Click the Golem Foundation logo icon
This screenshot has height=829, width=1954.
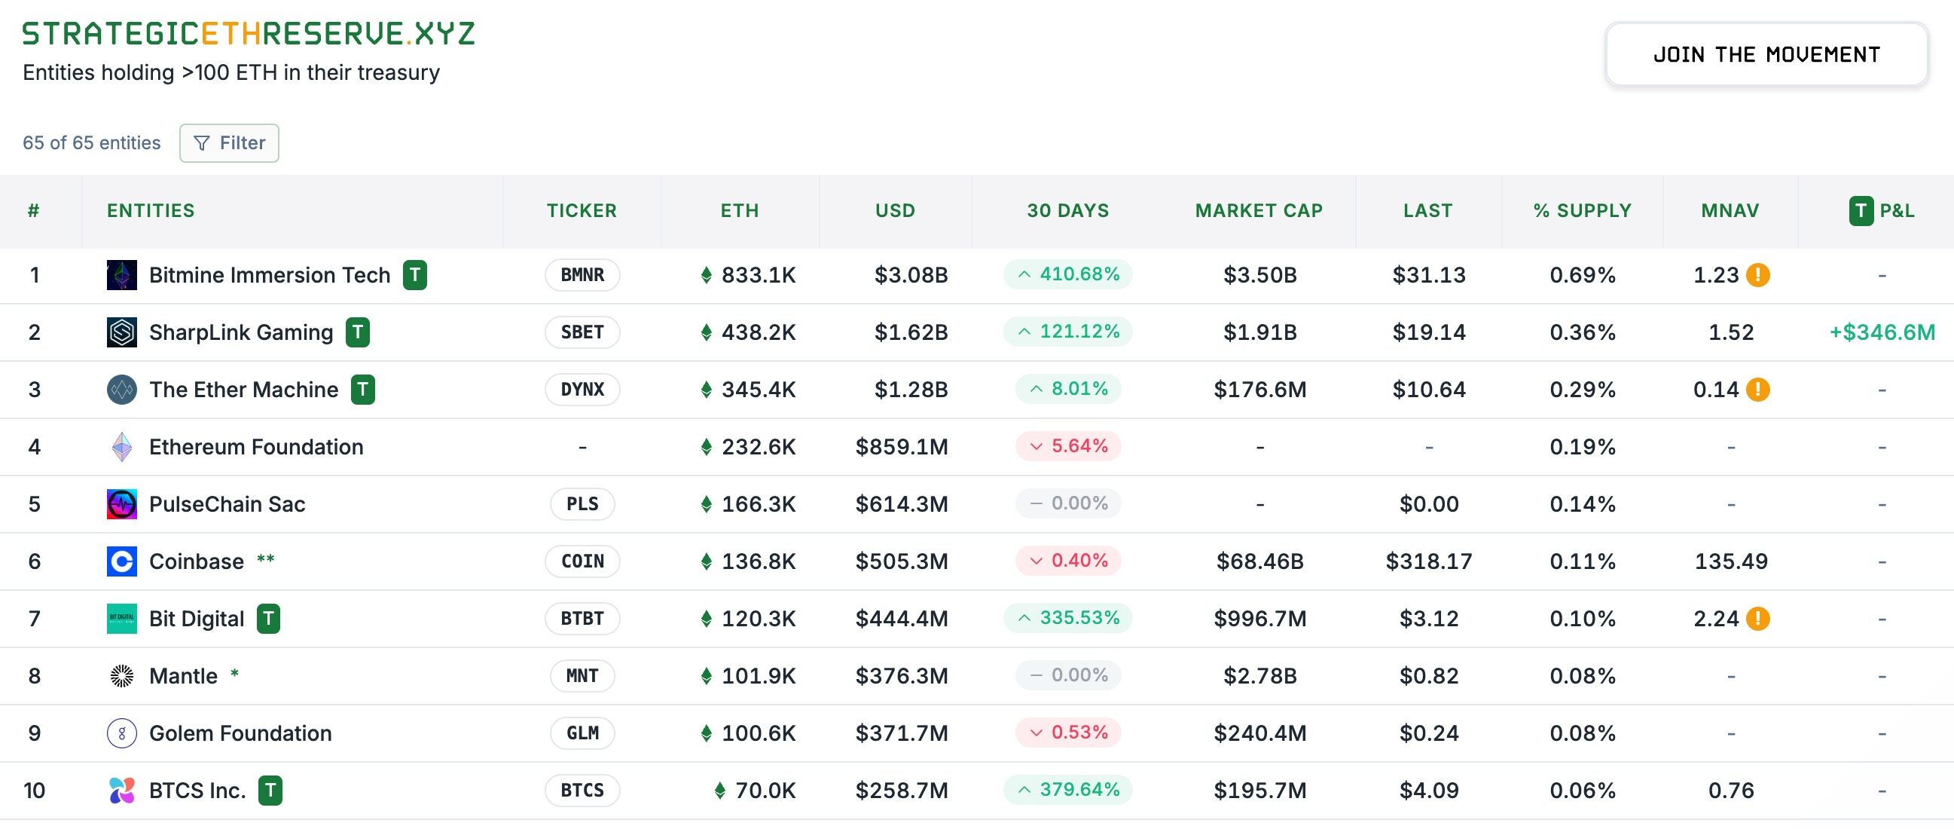click(121, 733)
